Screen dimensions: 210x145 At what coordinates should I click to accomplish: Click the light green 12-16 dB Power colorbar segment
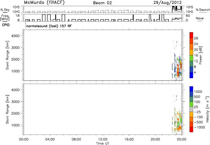coord(191,58)
